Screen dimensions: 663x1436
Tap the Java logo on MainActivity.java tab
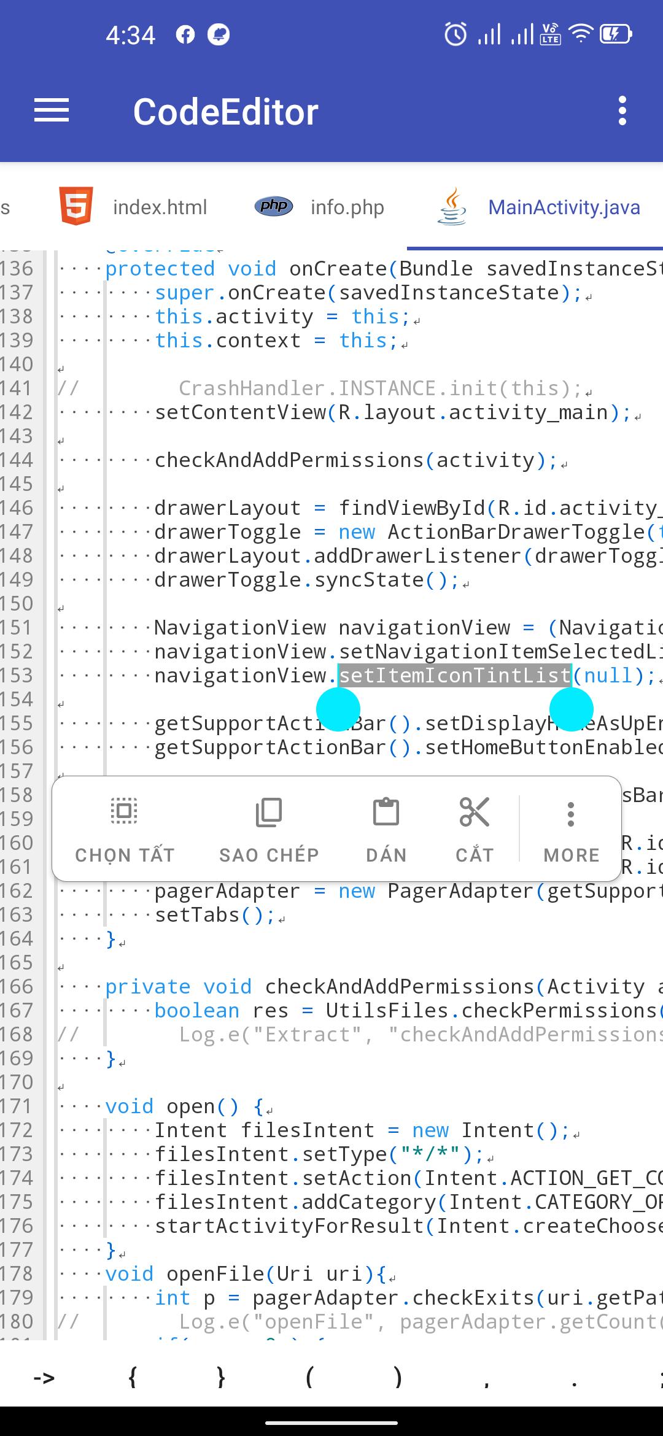click(x=452, y=207)
